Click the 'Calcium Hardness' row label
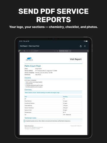 29,108
